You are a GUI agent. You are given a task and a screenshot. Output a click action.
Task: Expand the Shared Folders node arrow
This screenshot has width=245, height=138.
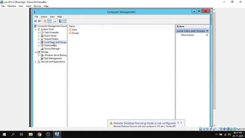39,39
